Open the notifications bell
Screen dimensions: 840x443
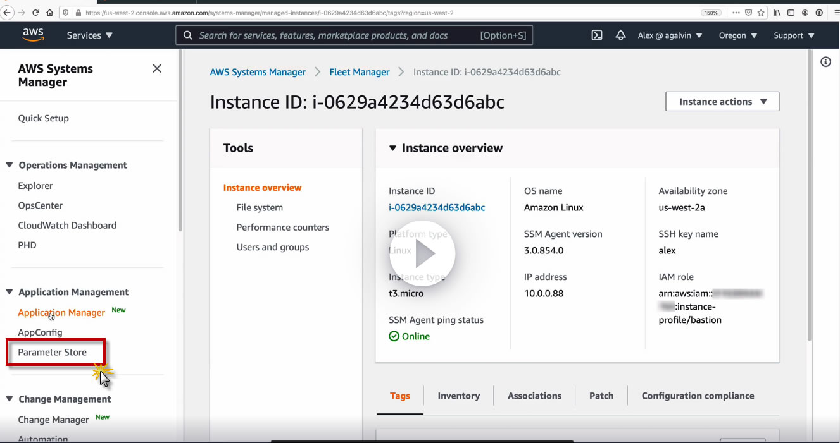click(x=620, y=35)
